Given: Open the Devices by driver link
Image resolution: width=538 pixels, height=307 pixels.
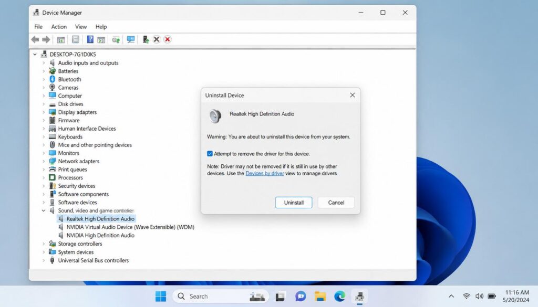Looking at the screenshot, I should (265, 173).
